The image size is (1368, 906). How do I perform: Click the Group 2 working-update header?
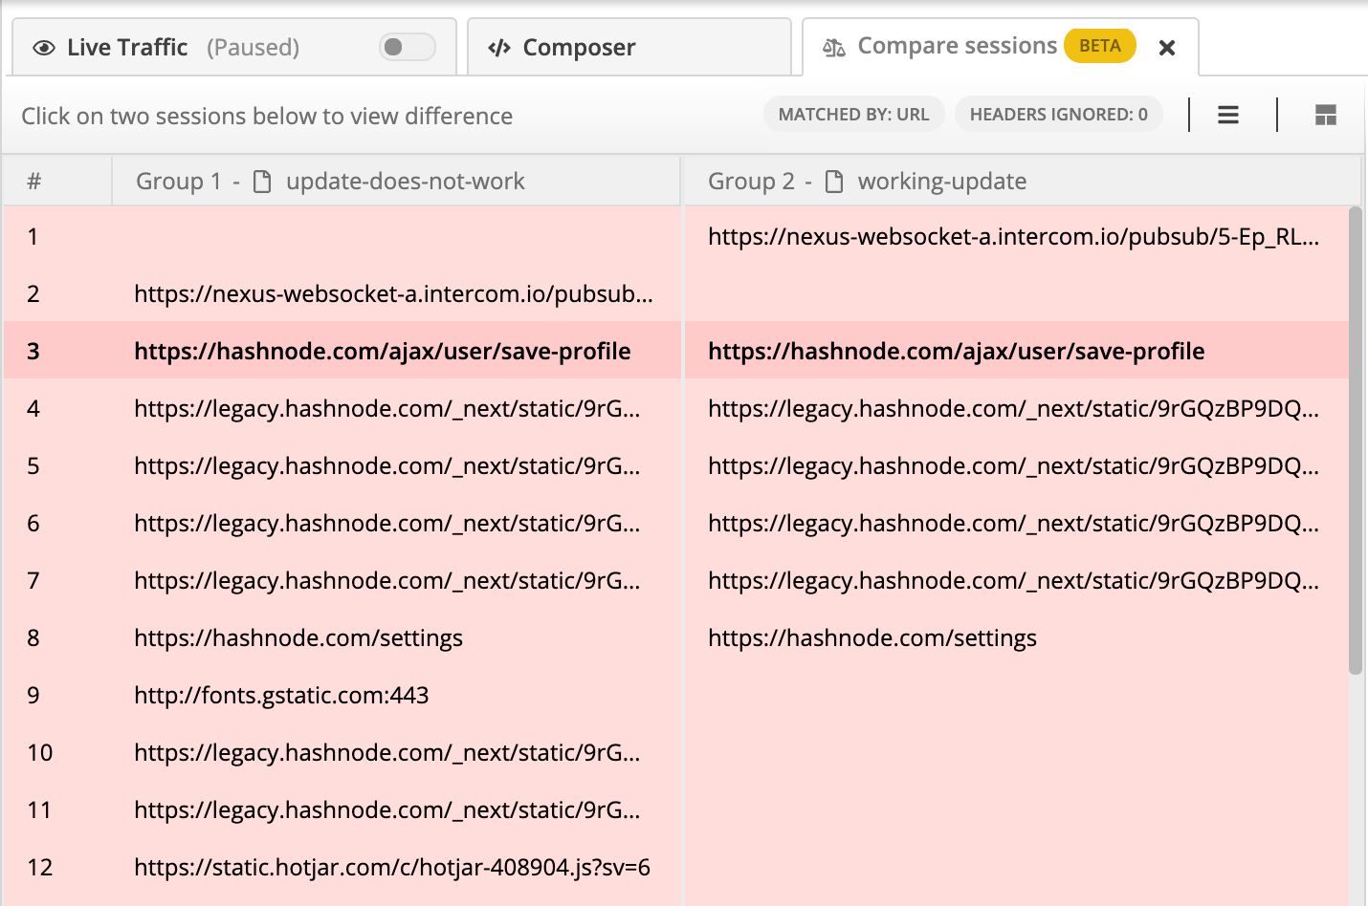[1021, 181]
